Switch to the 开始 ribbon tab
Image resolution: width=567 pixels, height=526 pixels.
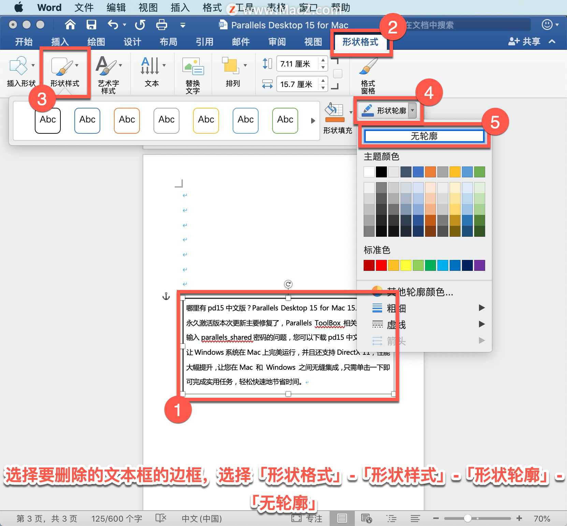coord(24,42)
